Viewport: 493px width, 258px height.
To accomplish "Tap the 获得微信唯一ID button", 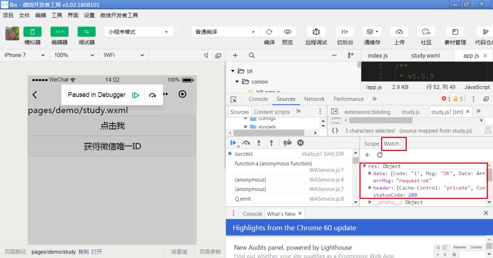I will coord(112,146).
